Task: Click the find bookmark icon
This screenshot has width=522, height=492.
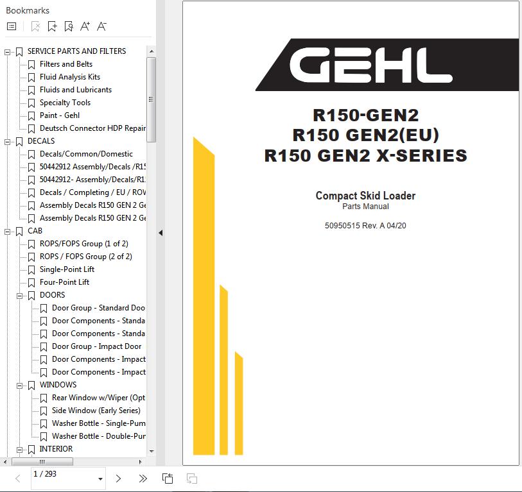Action: pyautogui.click(x=69, y=26)
